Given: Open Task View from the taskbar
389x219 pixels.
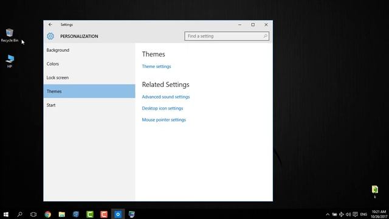Looking at the screenshot, I should coord(33,214).
